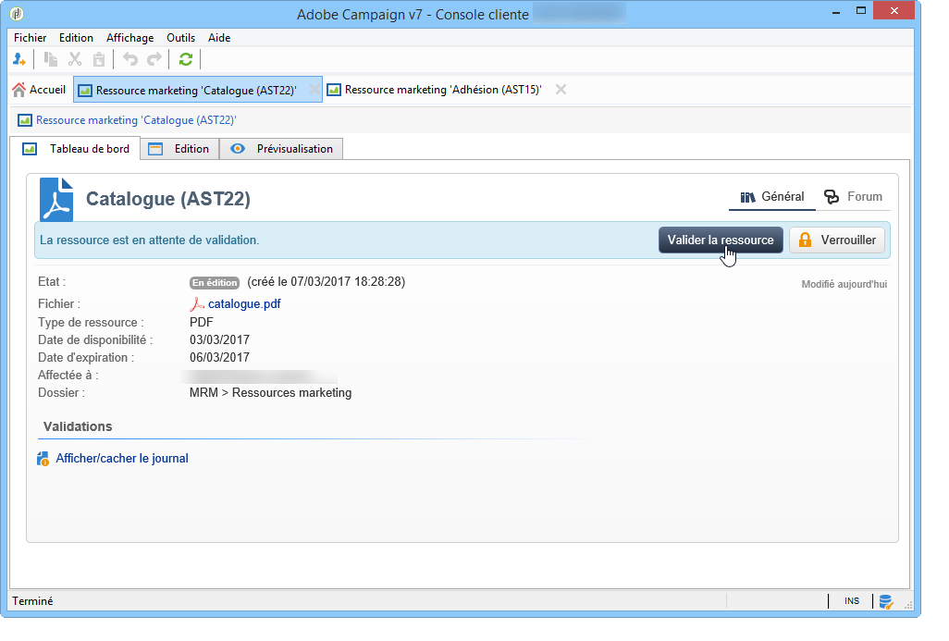This screenshot has width=949, height=641.
Task: Click the Validations section header
Action: [78, 426]
